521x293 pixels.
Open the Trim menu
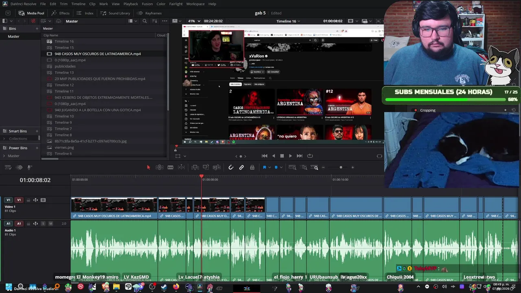click(x=63, y=4)
